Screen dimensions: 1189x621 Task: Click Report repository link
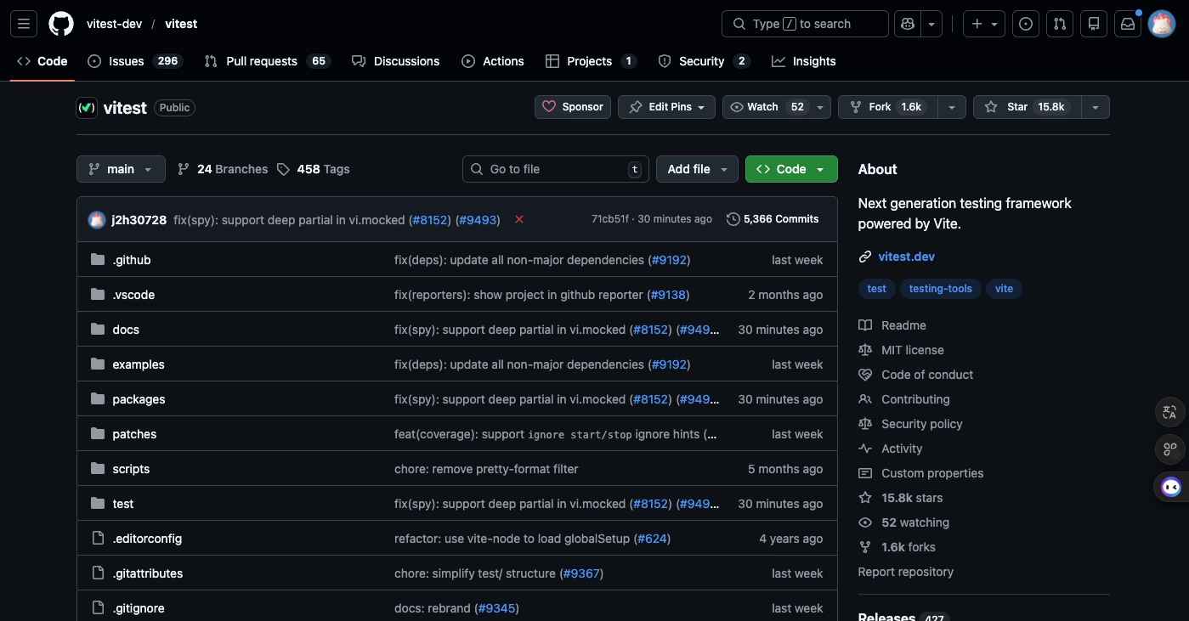point(906,572)
